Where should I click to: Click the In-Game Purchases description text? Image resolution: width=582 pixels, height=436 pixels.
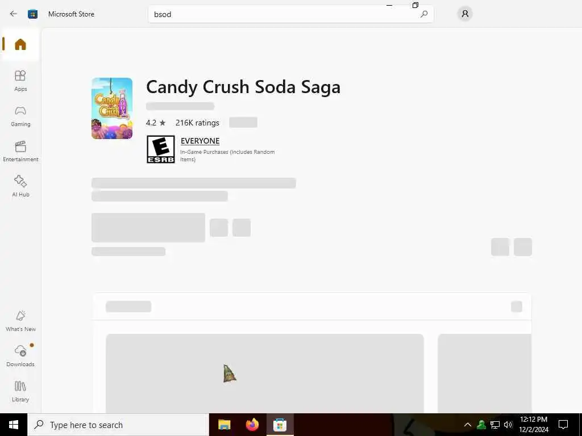(227, 156)
